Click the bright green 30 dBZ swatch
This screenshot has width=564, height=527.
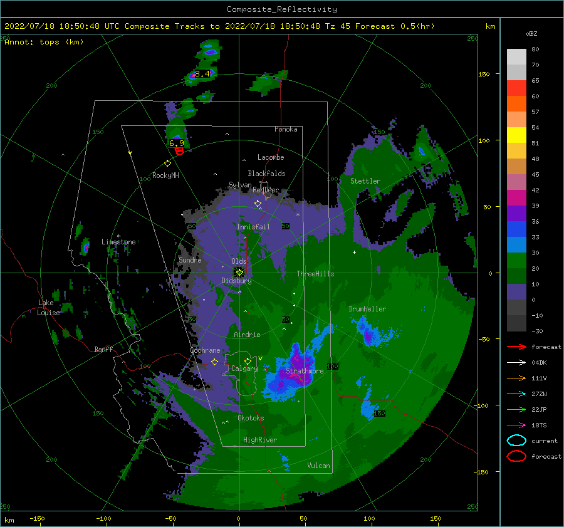pos(516,261)
